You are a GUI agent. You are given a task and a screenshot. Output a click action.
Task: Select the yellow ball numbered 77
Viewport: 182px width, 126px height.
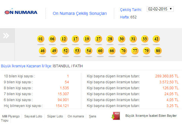[135, 51]
